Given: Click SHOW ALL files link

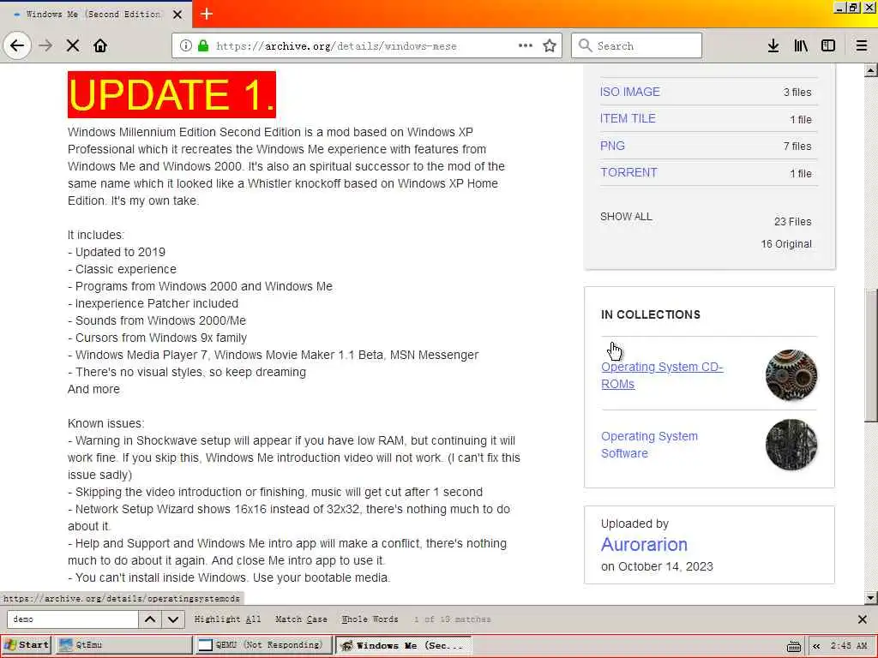Looking at the screenshot, I should (x=626, y=217).
